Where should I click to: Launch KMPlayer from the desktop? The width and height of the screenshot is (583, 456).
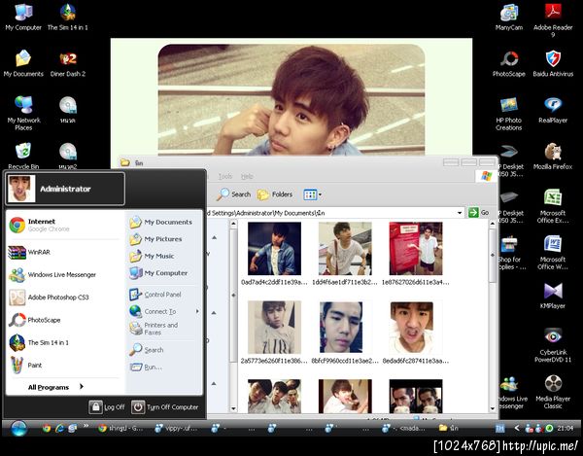pyautogui.click(x=553, y=296)
